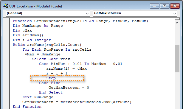Click the 'GetMaxBetween = 0' line
This screenshot has width=183, height=109.
(x=69, y=88)
